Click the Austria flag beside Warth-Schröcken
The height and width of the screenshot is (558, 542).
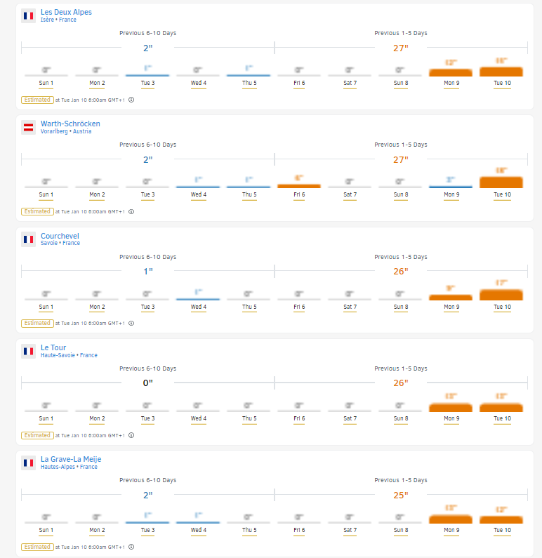click(28, 127)
